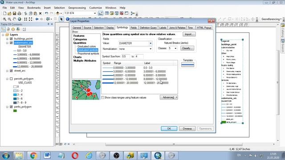Viewport: 285px width, 160px height.
Task: Click the Cut scissors icon
Action: 25,13
